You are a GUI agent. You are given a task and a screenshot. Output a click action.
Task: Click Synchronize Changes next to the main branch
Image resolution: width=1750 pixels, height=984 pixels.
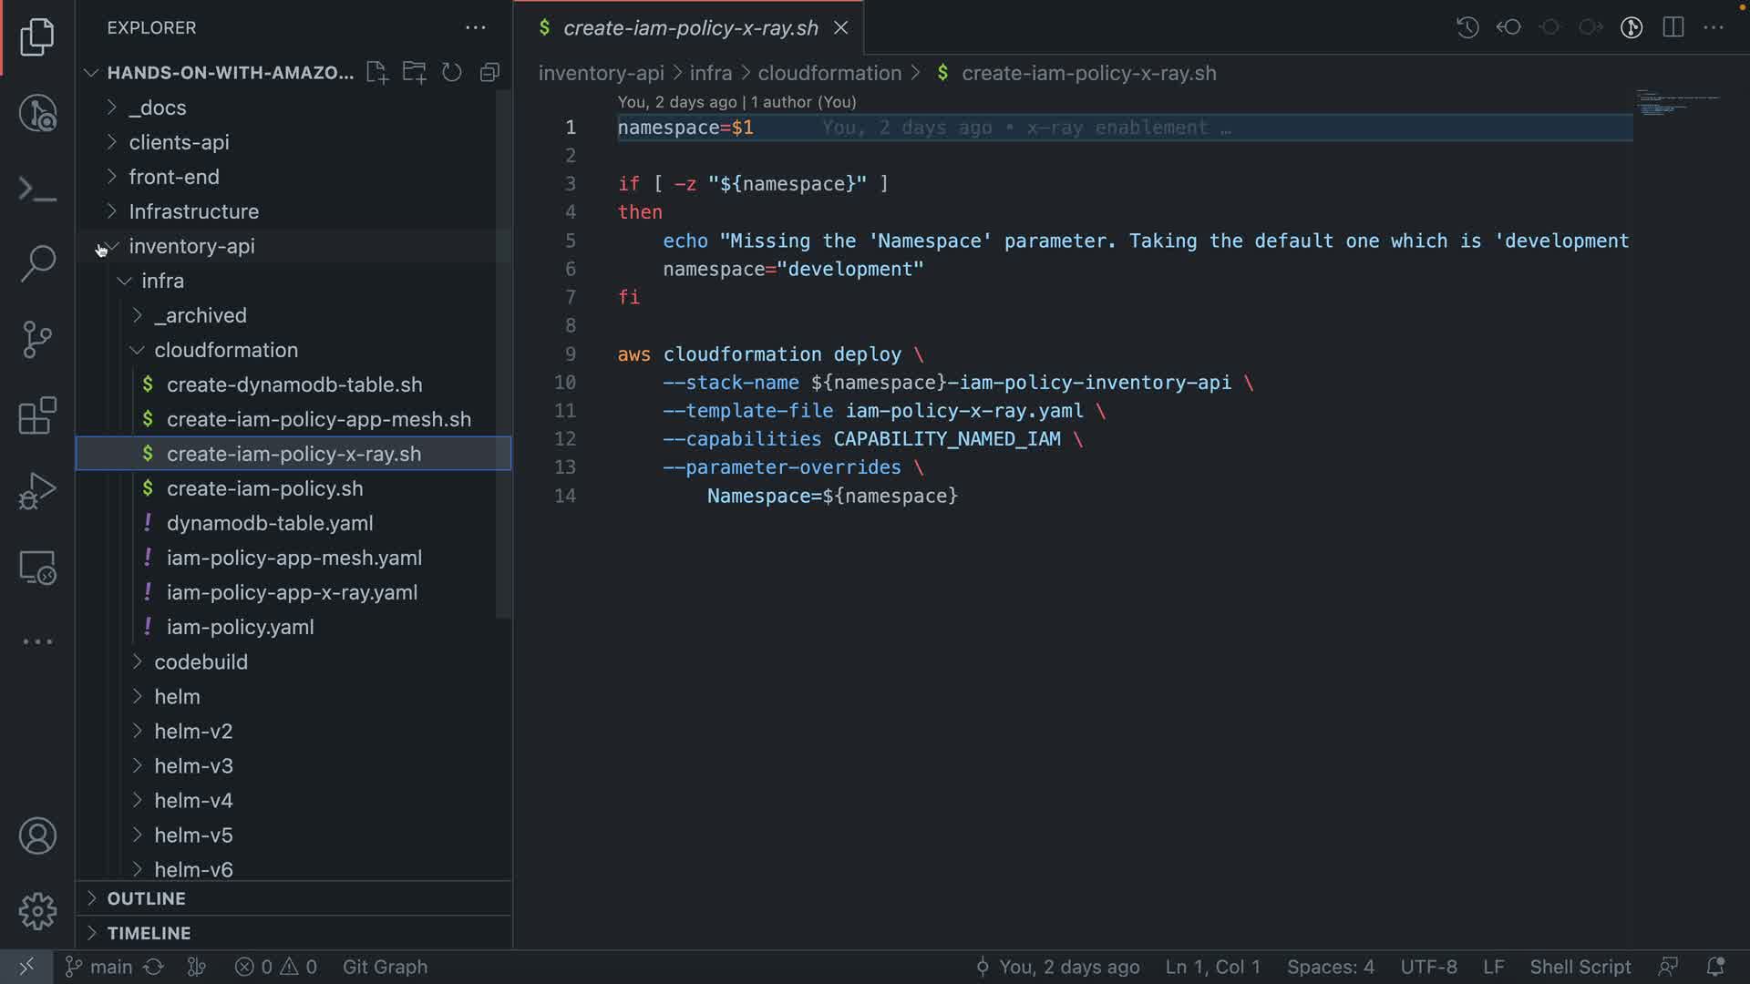pyautogui.click(x=154, y=967)
